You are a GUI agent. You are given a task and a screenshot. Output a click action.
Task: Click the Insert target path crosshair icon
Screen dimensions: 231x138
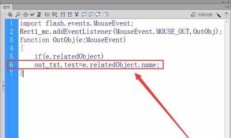[x=26, y=14]
